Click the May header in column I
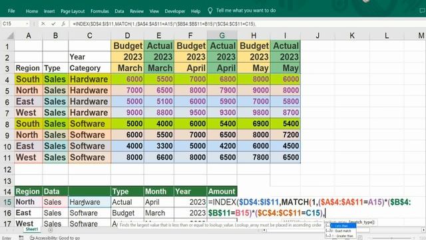This screenshot has width=426, height=240. (286, 68)
